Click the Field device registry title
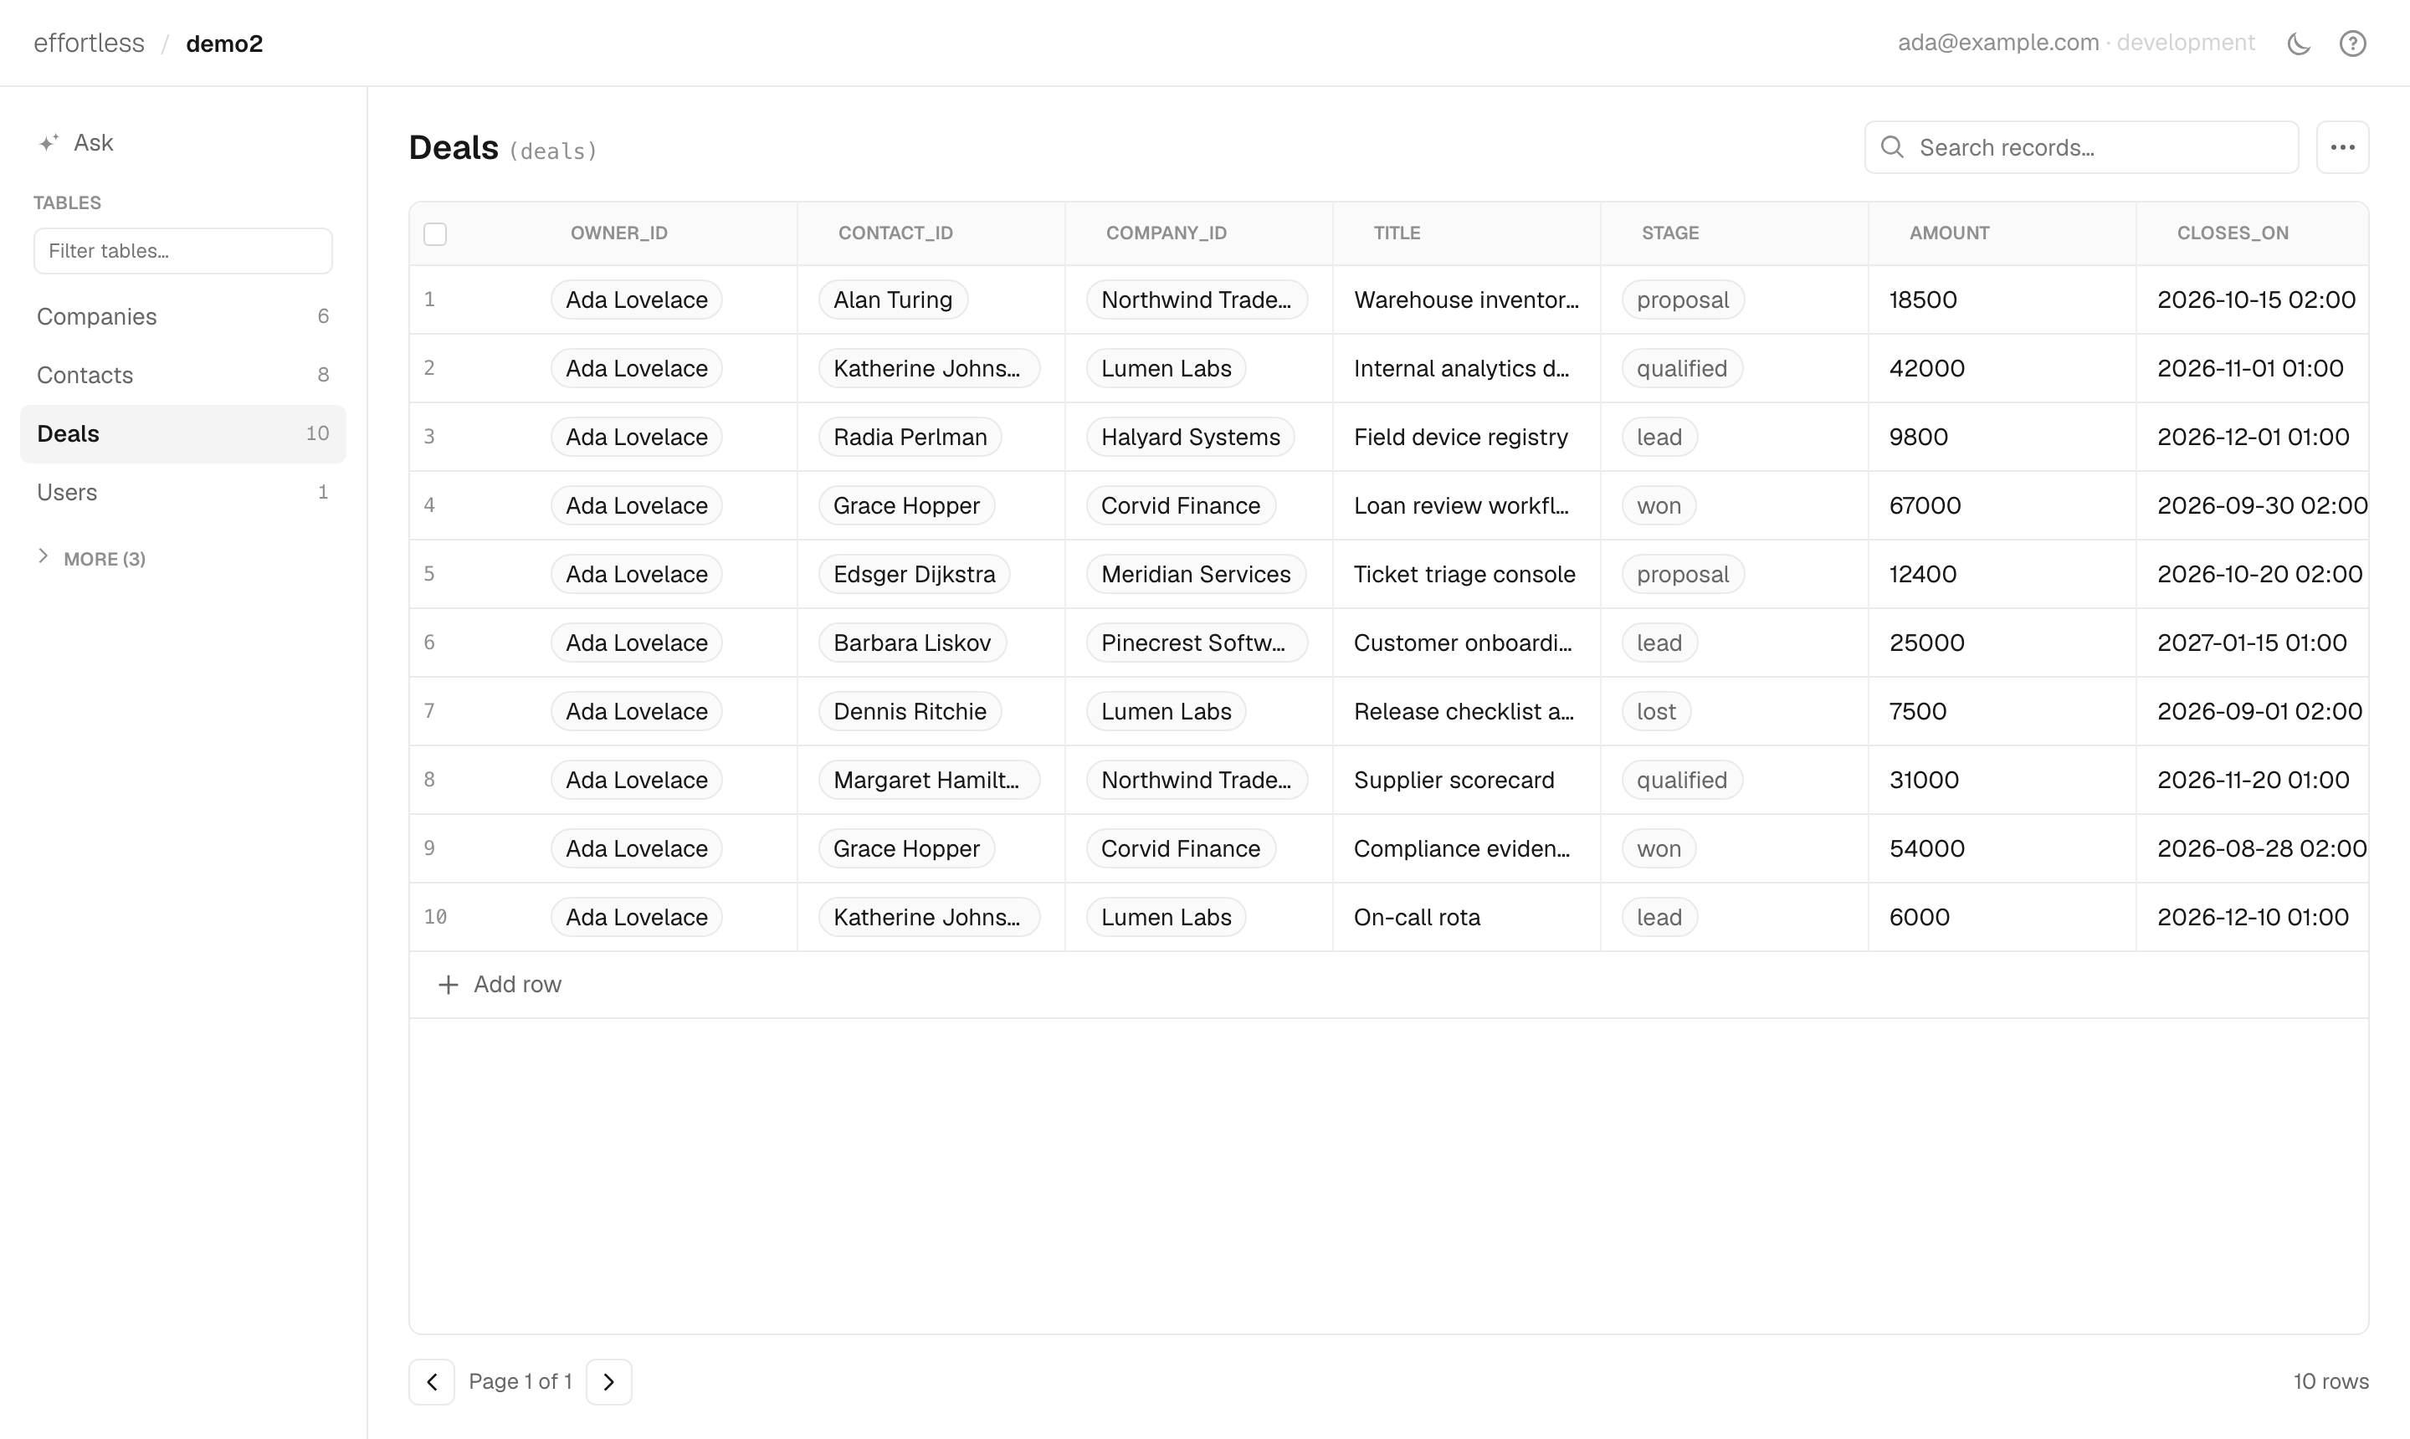 click(1460, 438)
